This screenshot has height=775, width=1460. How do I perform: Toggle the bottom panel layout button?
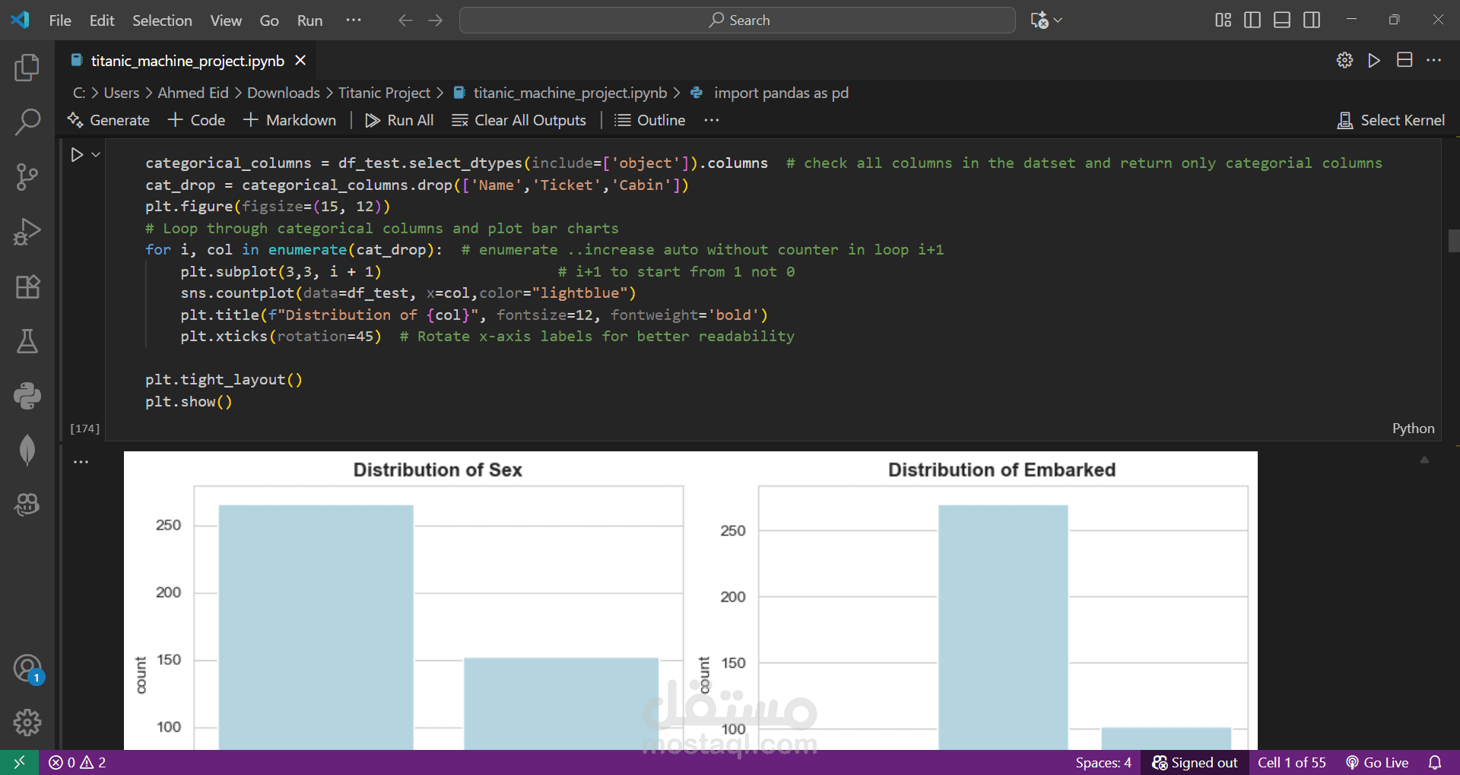click(1282, 21)
